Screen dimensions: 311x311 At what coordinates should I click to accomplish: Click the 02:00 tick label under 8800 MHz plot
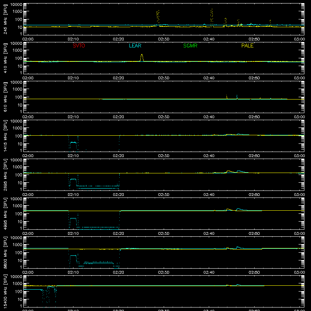(x=28, y=273)
